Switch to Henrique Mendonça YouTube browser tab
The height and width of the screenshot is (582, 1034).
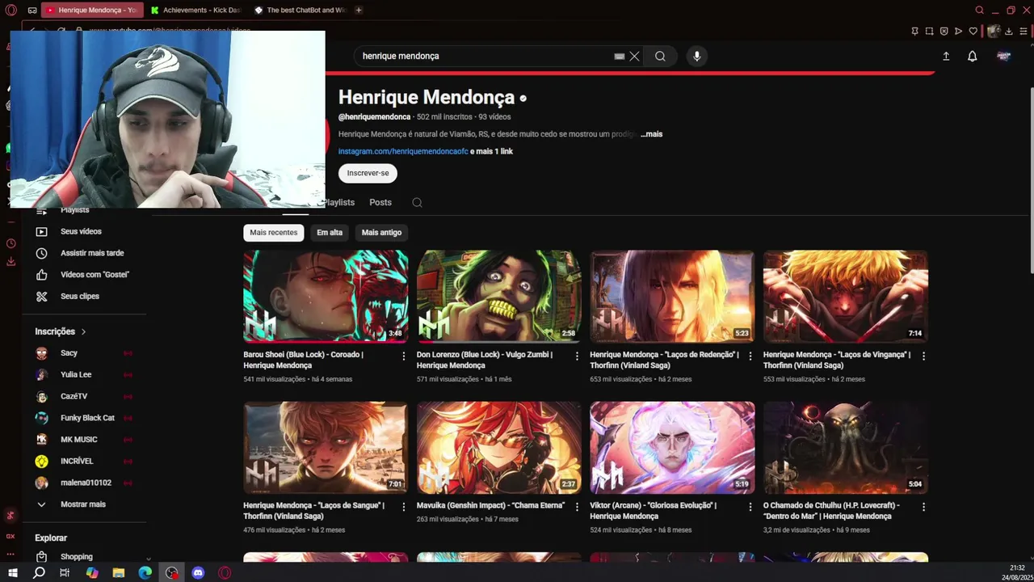coord(91,10)
